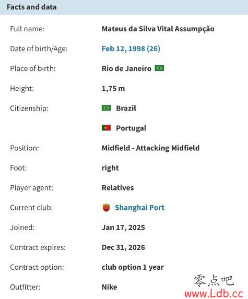Click the Rio de Janeiro birthplace text
Screen dimensions: 248x299
pos(126,68)
